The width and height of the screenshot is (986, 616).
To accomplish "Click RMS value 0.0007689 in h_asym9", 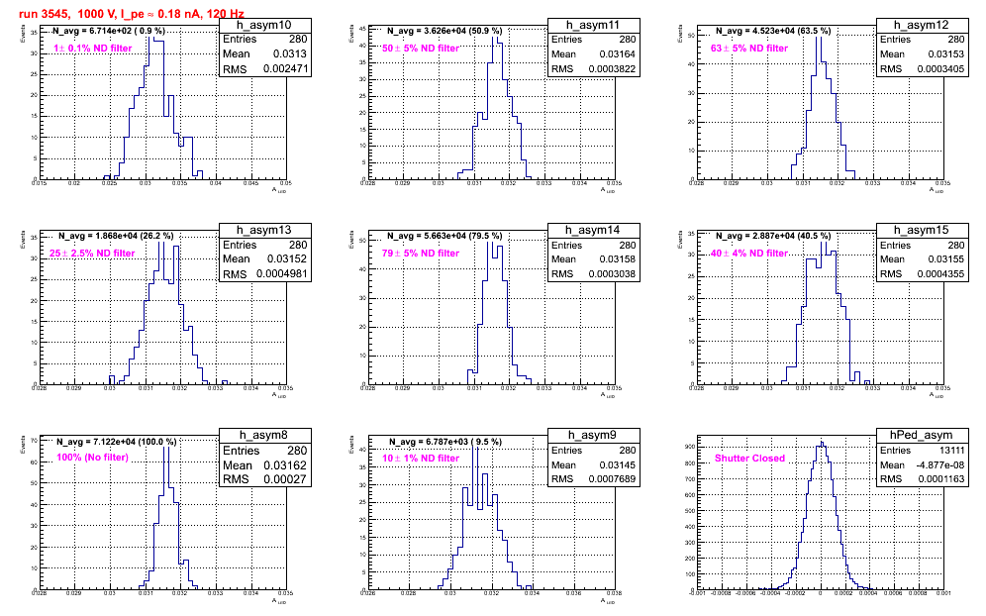I will (x=612, y=478).
